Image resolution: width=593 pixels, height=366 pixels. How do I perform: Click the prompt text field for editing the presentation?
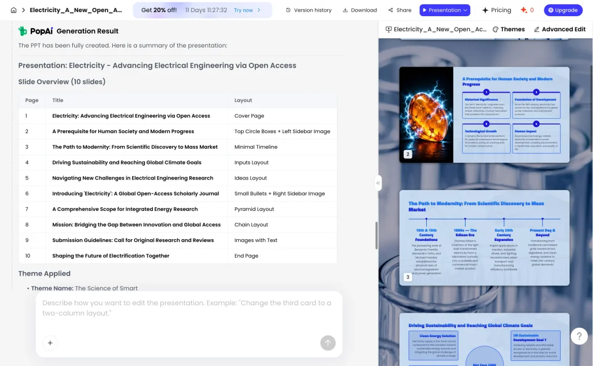pos(189,308)
